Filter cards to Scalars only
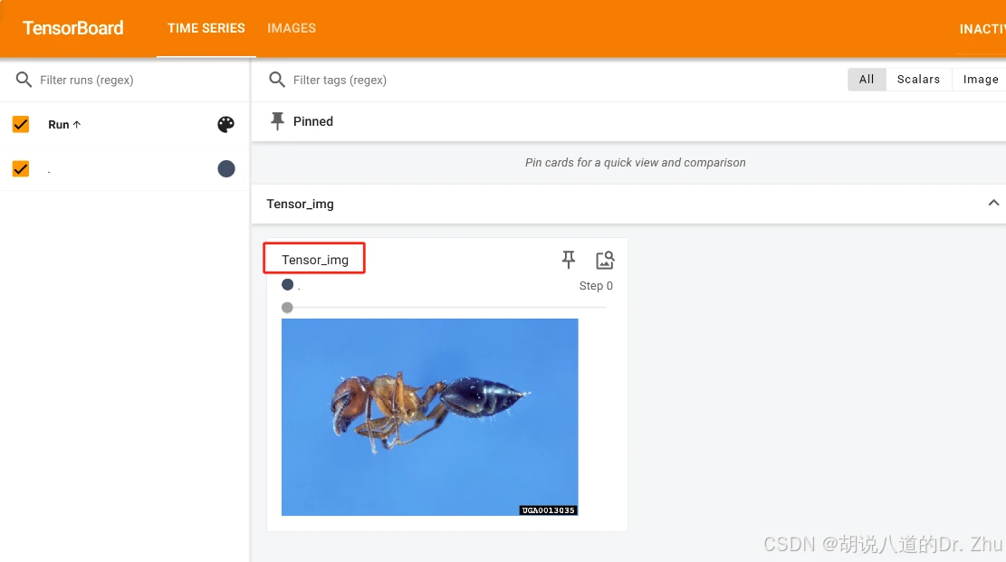The height and width of the screenshot is (562, 1006). (919, 79)
